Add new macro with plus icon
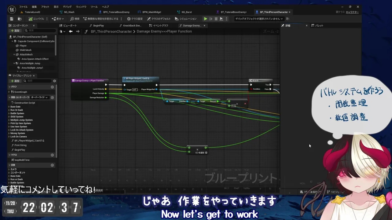Image resolution: width=392 pixels, height=220 pixels. tap(52, 155)
